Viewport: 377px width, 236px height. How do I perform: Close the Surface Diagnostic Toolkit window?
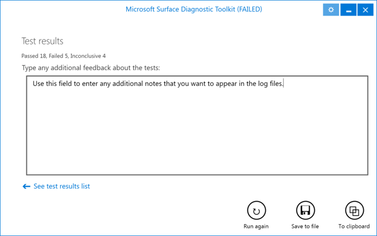365,10
